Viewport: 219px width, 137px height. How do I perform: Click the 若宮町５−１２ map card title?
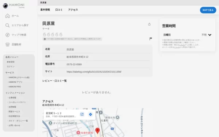coord(54,113)
